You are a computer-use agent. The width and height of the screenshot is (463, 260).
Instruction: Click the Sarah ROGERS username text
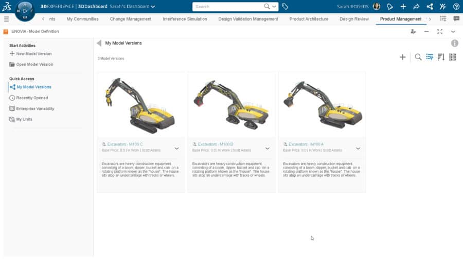point(352,7)
